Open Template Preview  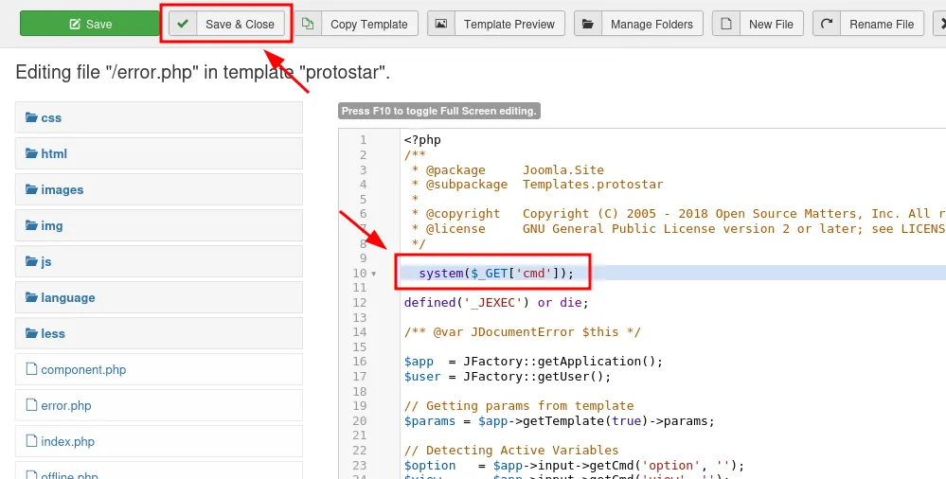(x=496, y=24)
